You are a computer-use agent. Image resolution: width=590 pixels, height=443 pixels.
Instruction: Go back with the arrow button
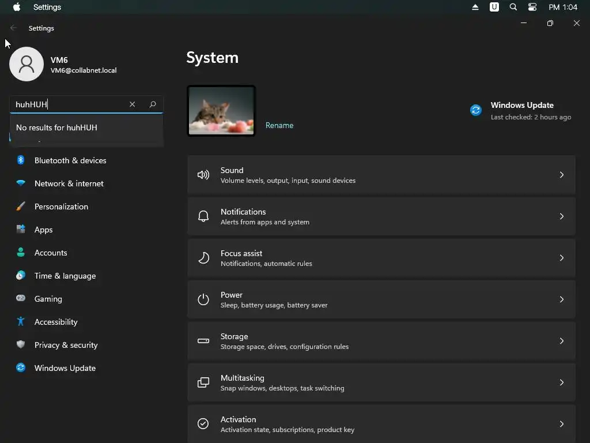[13, 28]
